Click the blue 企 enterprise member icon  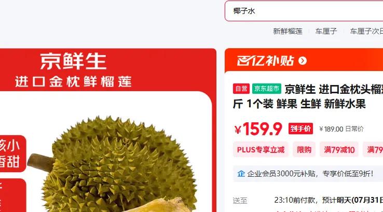(x=241, y=174)
